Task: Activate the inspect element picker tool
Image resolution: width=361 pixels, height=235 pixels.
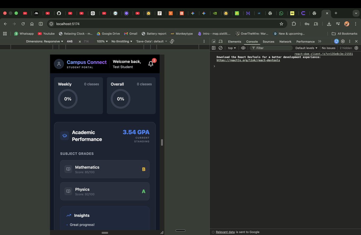Action: pos(214,42)
